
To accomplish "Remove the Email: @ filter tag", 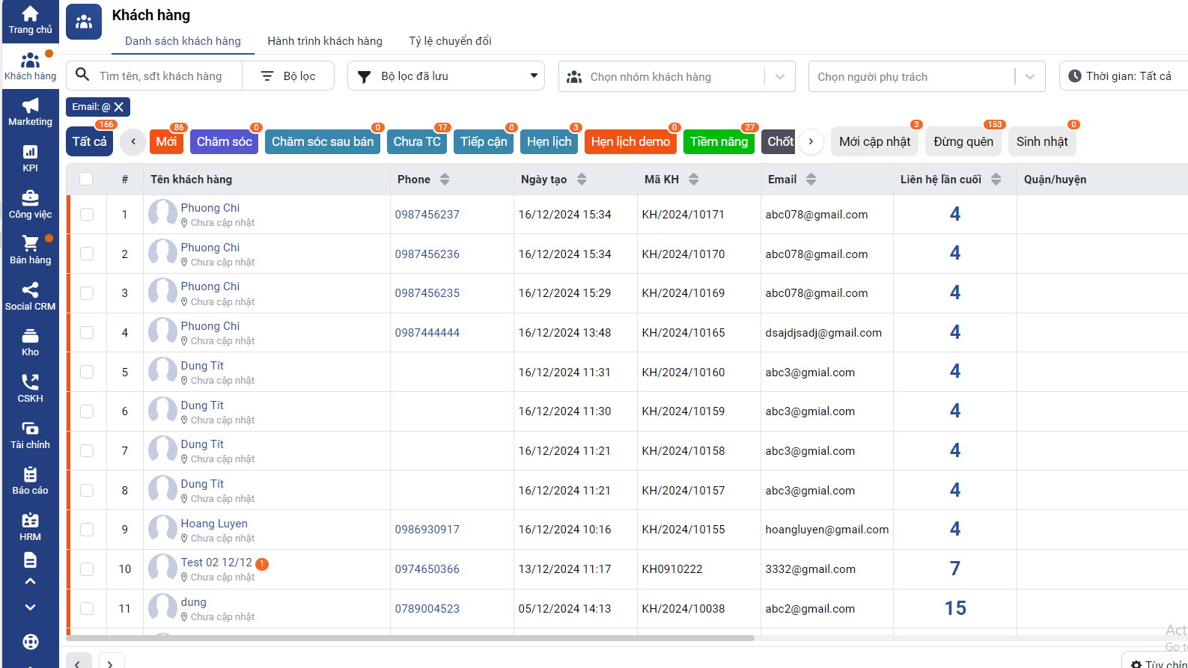I will click(x=119, y=107).
